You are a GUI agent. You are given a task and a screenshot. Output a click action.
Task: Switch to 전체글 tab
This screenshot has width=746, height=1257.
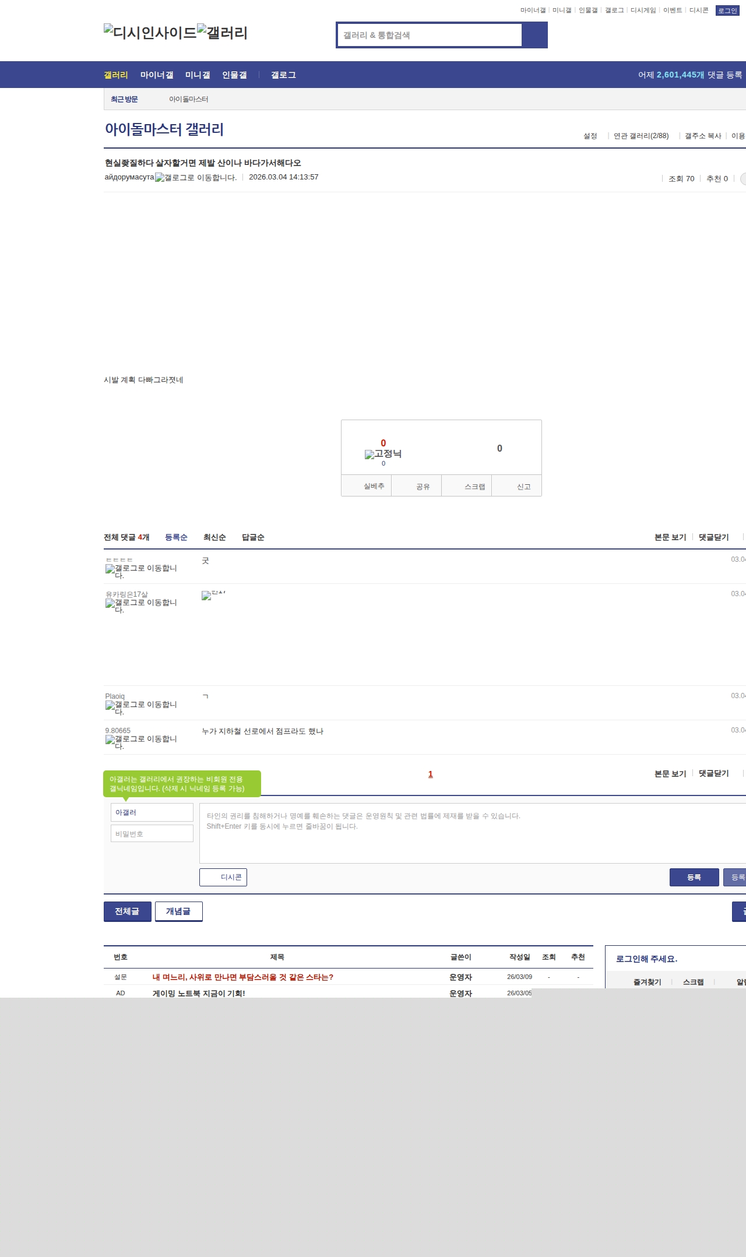pos(127,911)
